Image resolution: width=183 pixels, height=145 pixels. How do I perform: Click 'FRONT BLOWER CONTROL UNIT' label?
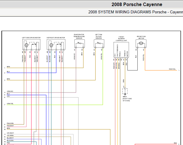pos(121,39)
